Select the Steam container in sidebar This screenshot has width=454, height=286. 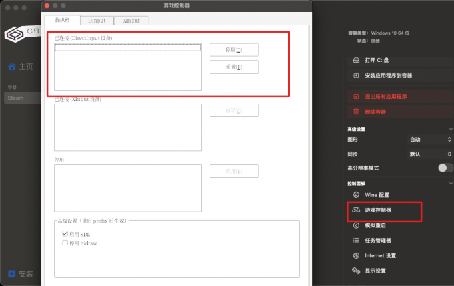click(23, 98)
